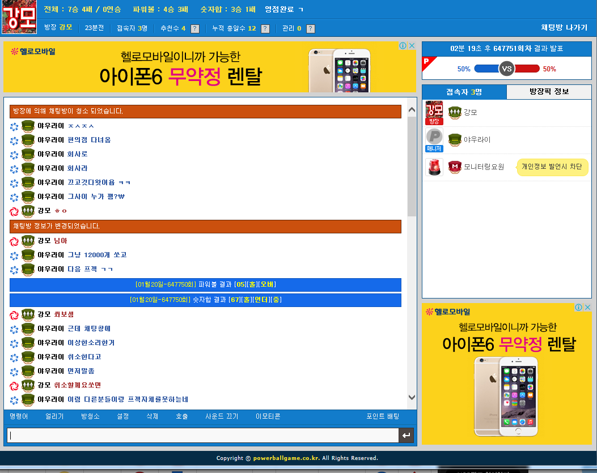The height and width of the screenshot is (473, 597).
Task: Click 모니터링요원's red M avatar icon
Action: click(455, 167)
